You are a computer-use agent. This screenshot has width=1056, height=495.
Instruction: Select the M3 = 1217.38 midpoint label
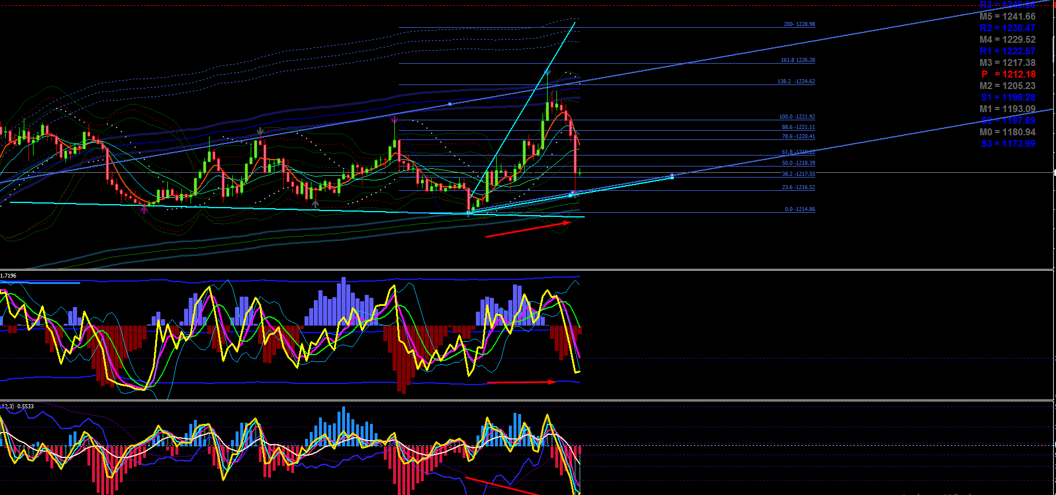(x=1007, y=62)
